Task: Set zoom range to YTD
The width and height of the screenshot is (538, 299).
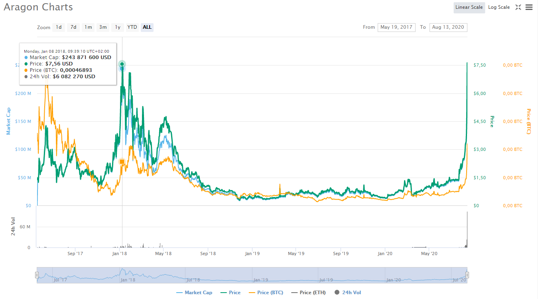Action: 132,27
